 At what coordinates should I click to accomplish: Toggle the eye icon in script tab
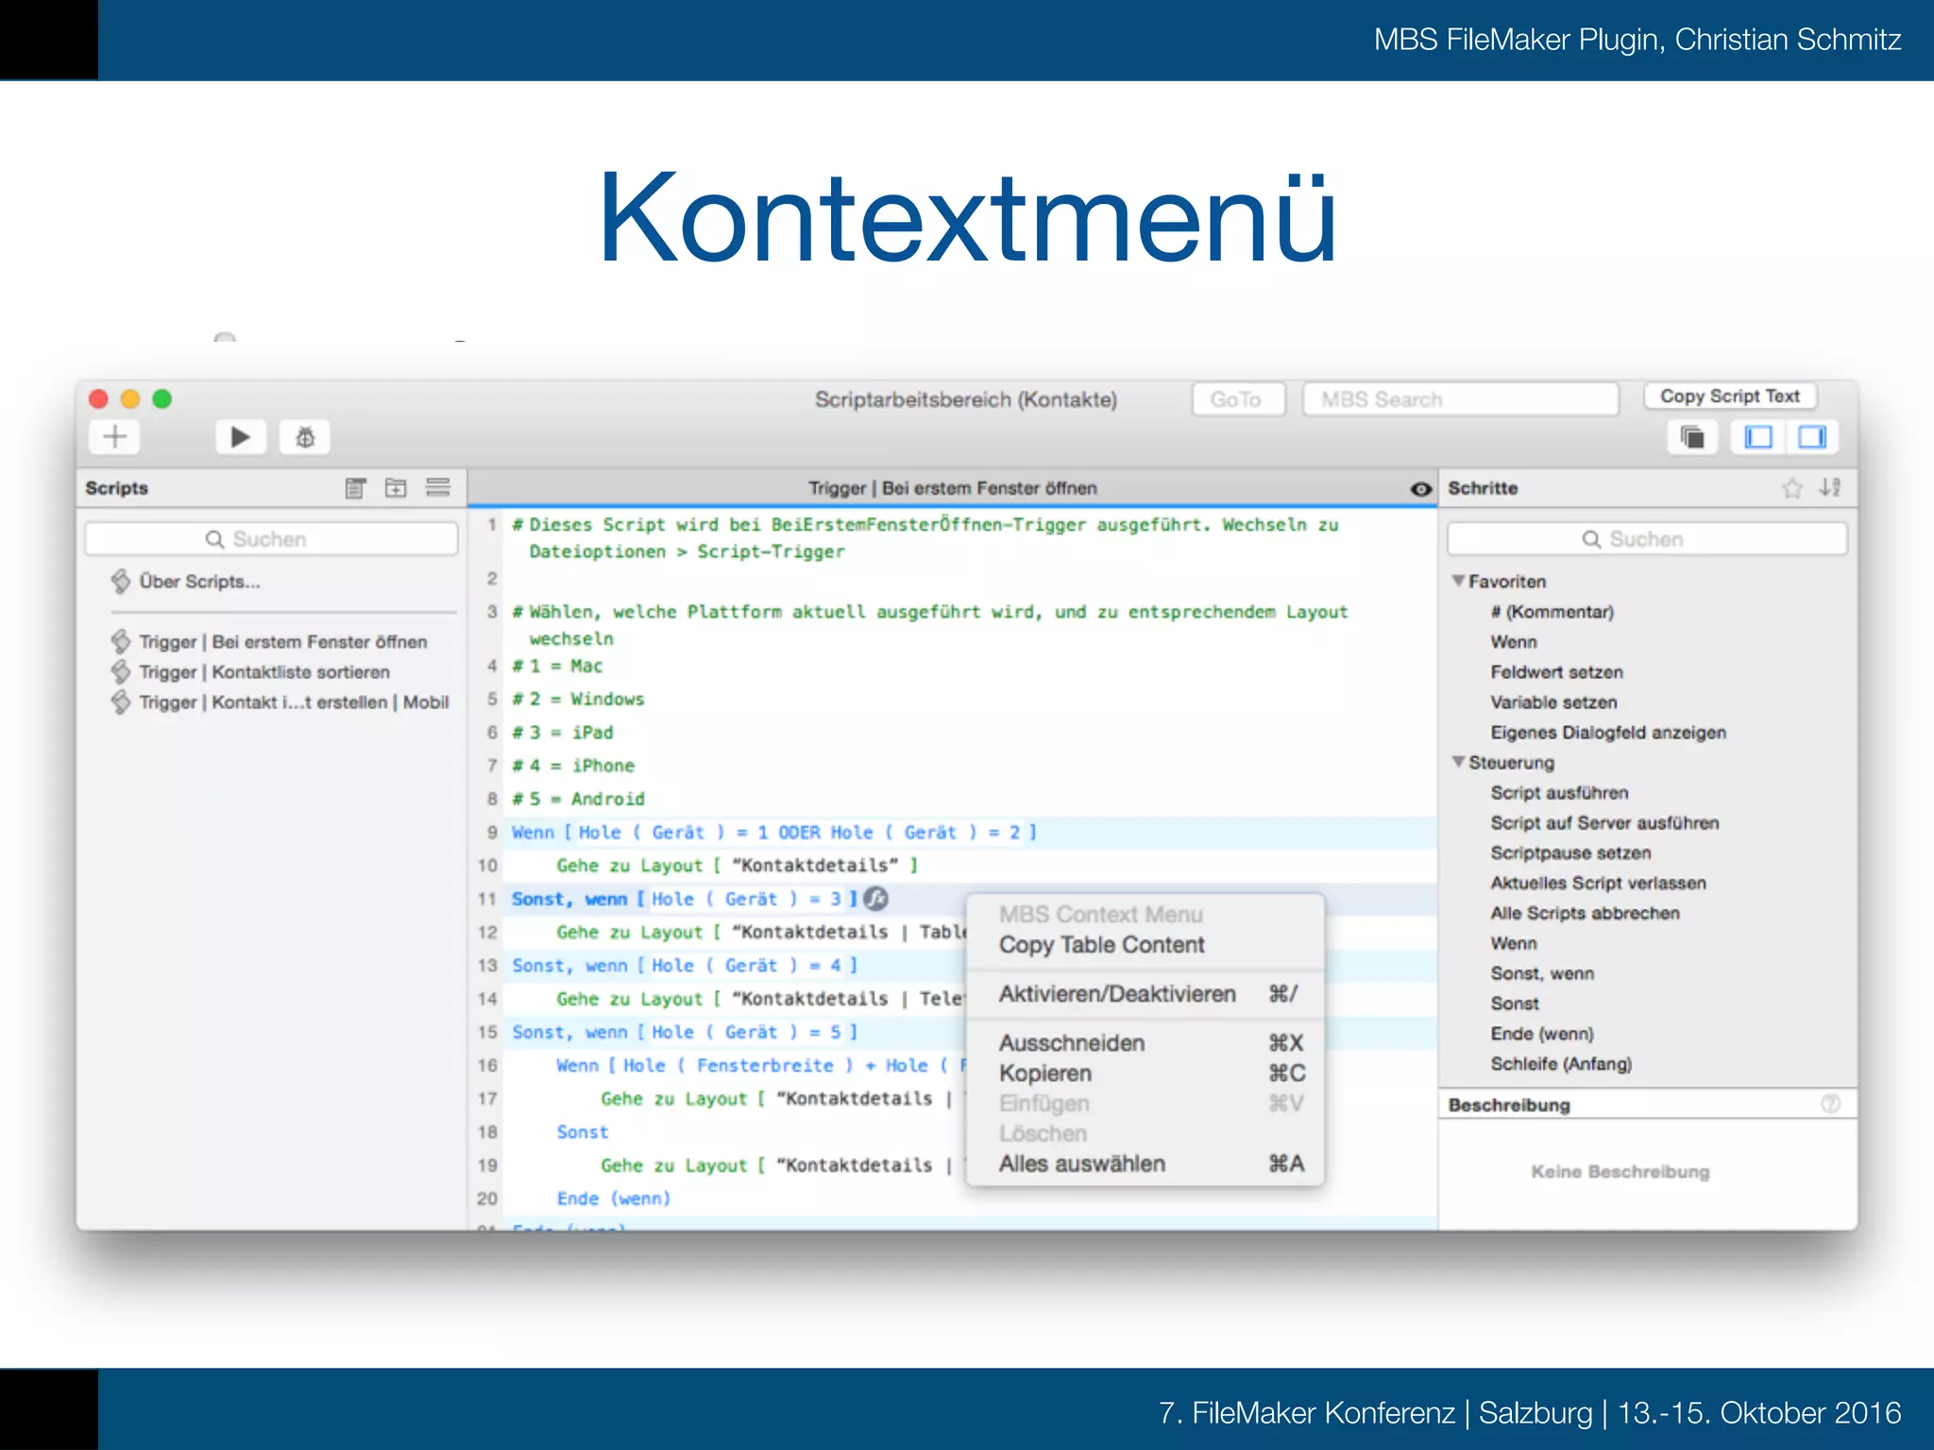pyautogui.click(x=1420, y=488)
